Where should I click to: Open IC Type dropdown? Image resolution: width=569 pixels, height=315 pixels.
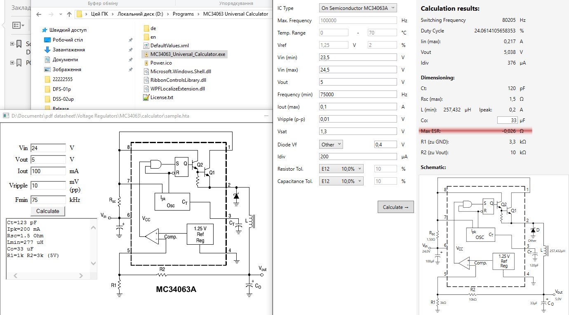click(358, 8)
